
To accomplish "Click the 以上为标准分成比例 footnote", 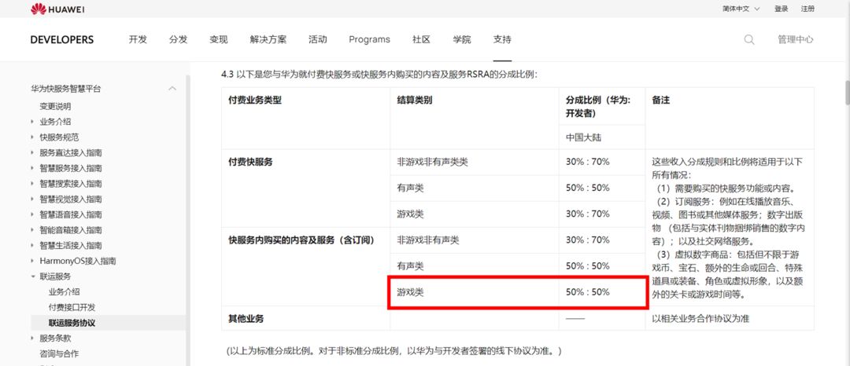I will click(394, 351).
